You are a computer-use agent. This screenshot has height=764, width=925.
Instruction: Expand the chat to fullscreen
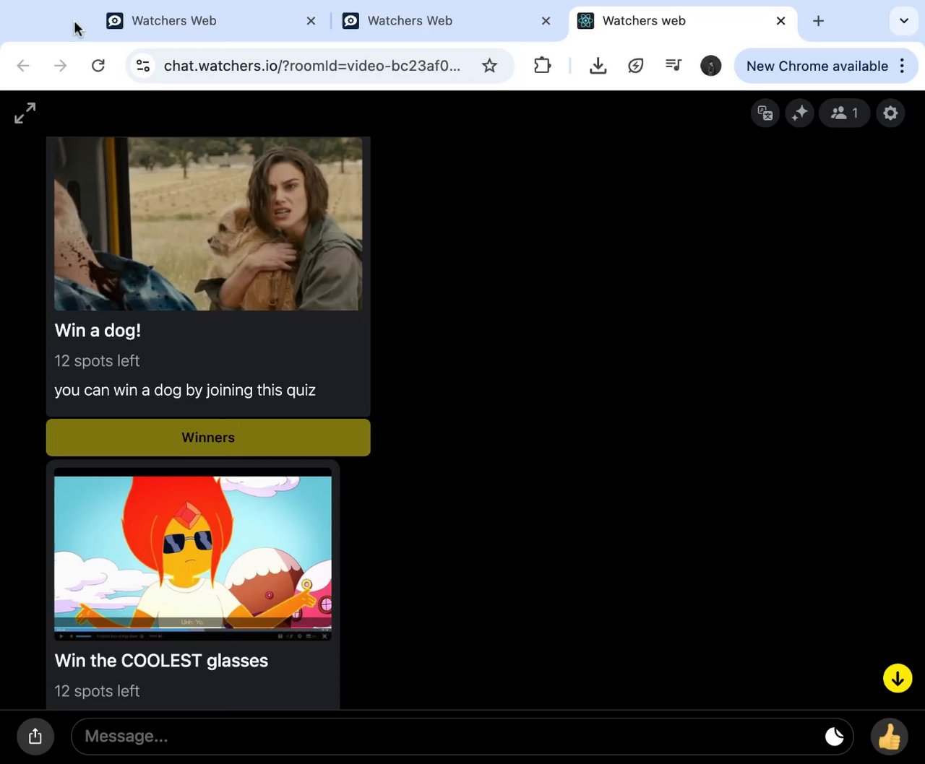[25, 113]
